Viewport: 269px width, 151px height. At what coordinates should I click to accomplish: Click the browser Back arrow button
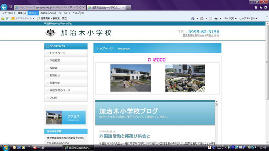(4, 7)
